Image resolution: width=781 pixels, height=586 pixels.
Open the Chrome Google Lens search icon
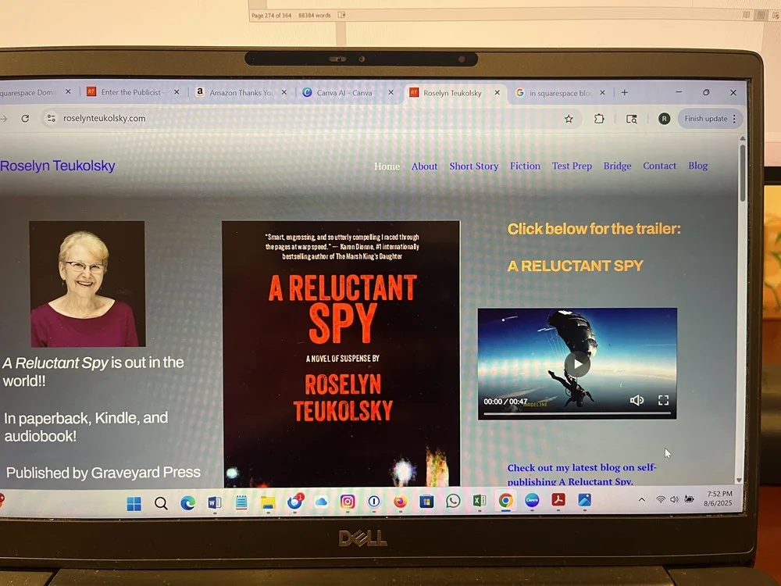pos(631,119)
